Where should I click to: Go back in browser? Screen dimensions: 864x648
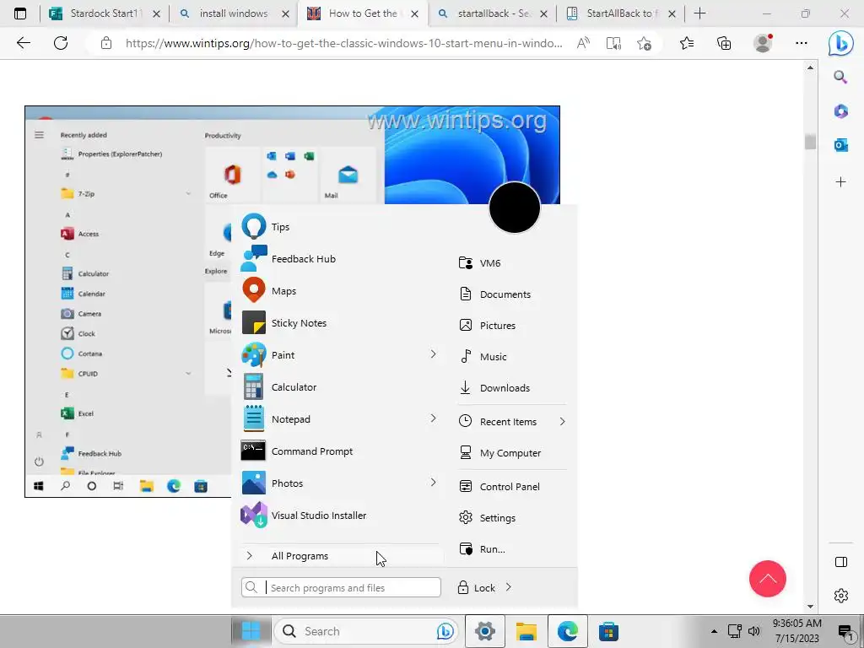23,43
